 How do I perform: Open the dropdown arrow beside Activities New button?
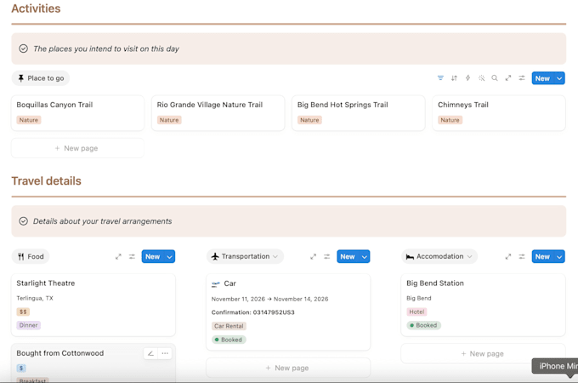tap(559, 78)
